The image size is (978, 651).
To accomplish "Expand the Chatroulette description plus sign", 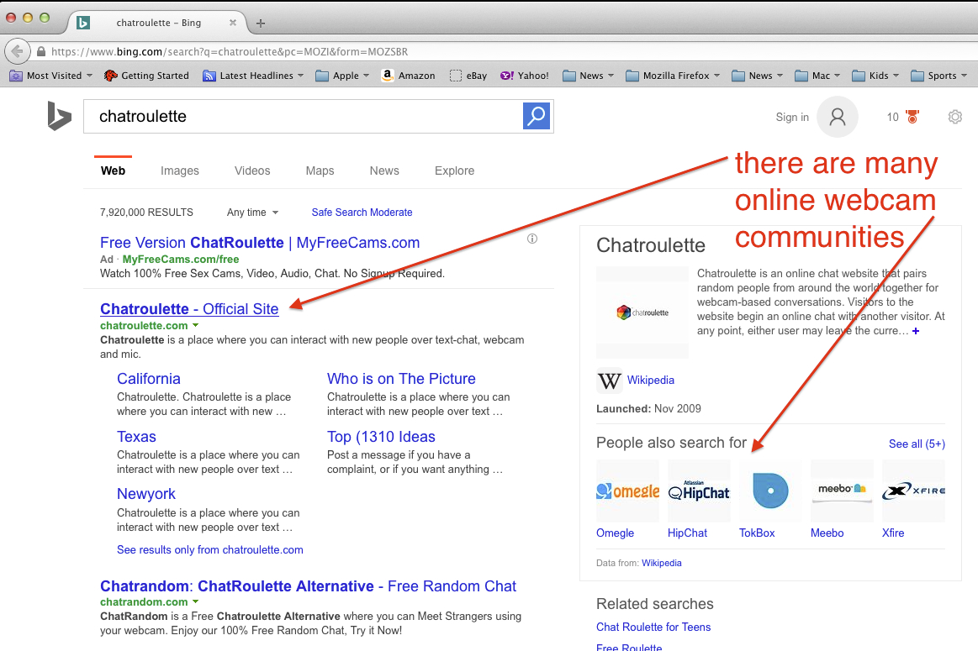I will coord(916,331).
